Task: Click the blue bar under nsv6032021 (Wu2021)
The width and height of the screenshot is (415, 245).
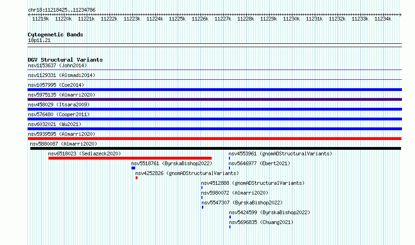Action: [214, 129]
